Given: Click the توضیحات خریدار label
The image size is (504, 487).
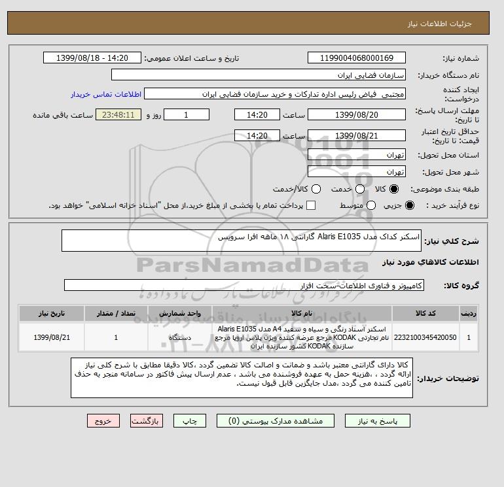Looking at the screenshot, I should (x=448, y=378).
